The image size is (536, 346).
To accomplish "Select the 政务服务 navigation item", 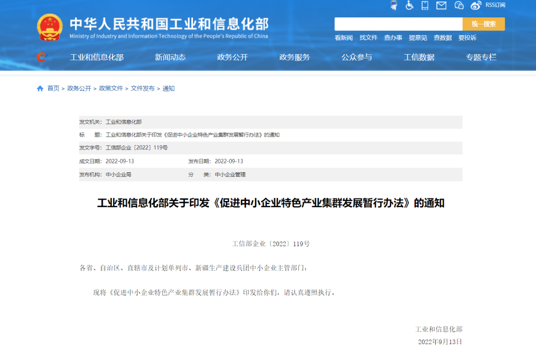I will point(294,57).
